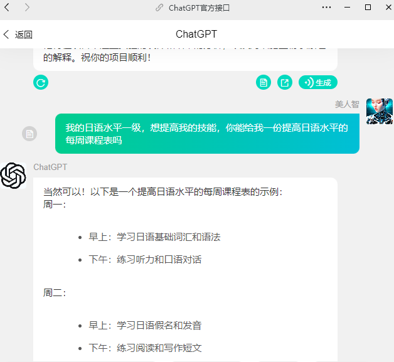
Task: Maximize the window
Action: [368, 8]
